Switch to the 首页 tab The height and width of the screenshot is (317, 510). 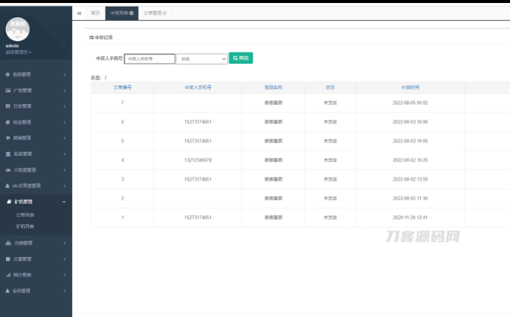click(x=95, y=13)
